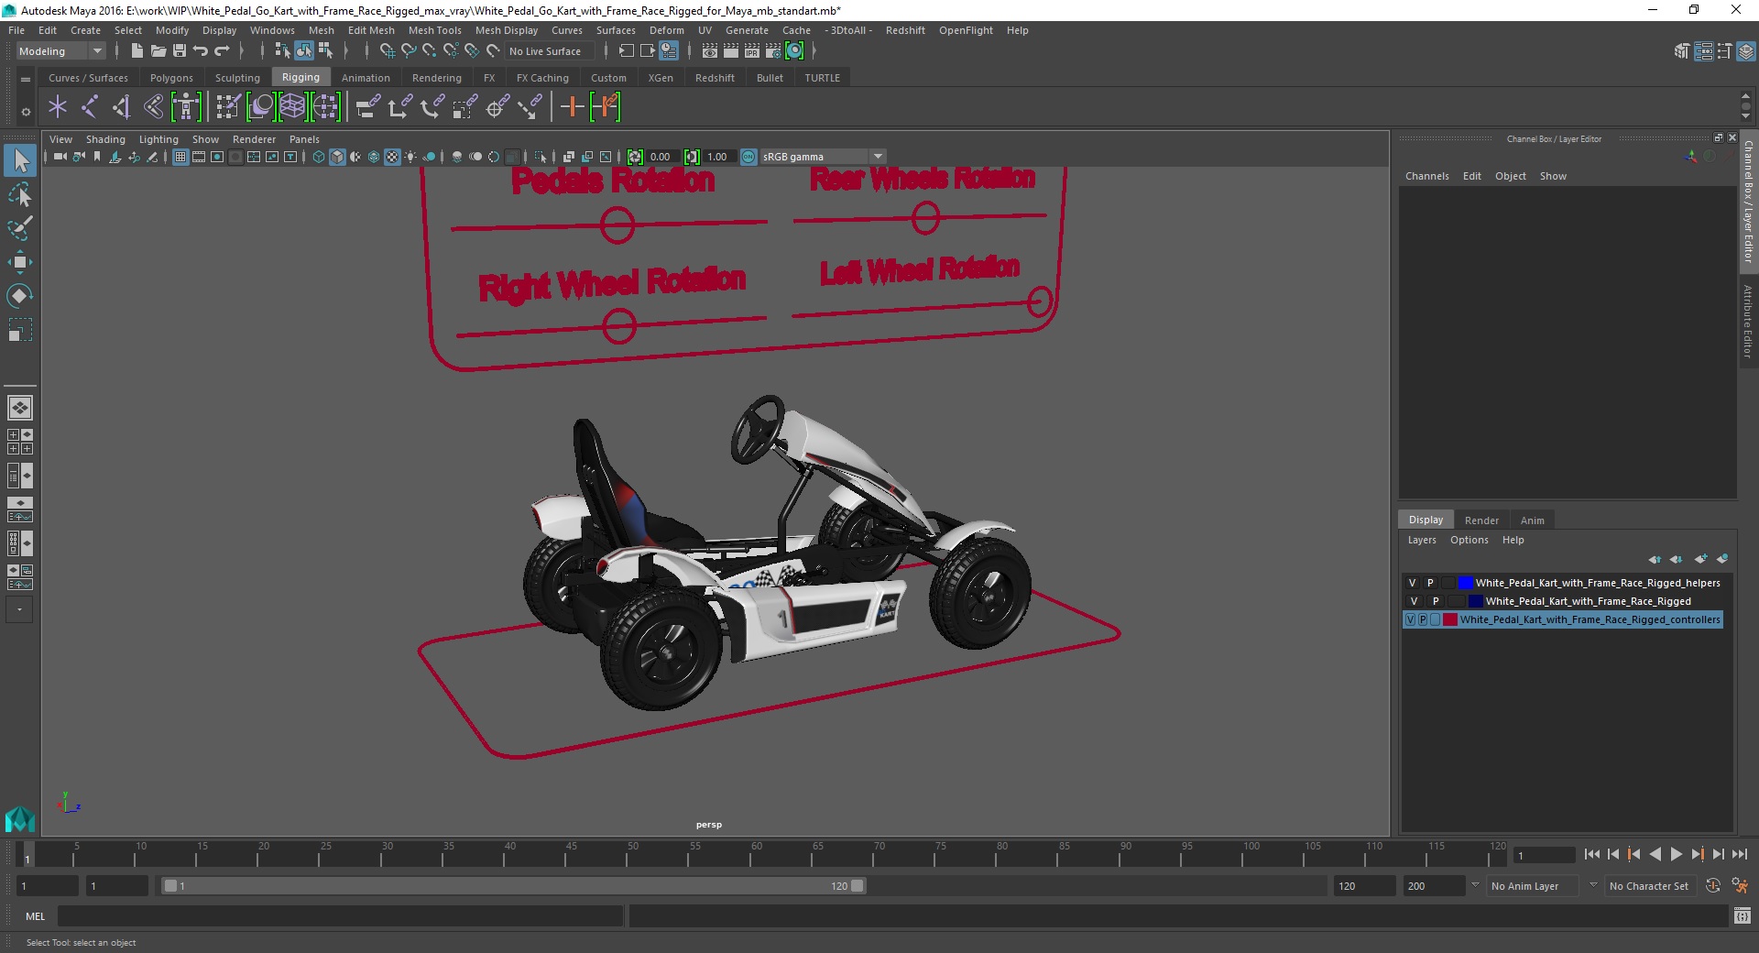The image size is (1759, 953).
Task: Select the arrow Select tool in the toolbox
Action: click(x=19, y=160)
